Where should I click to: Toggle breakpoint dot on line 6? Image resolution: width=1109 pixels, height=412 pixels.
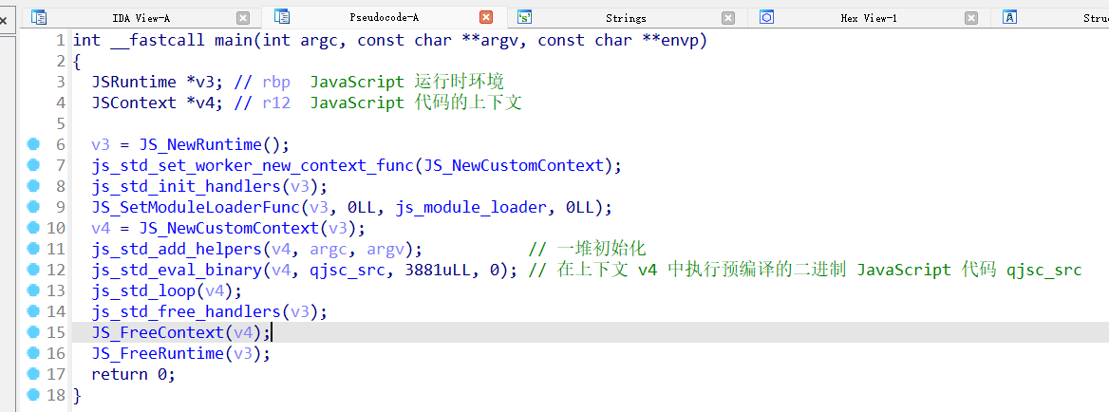32,144
